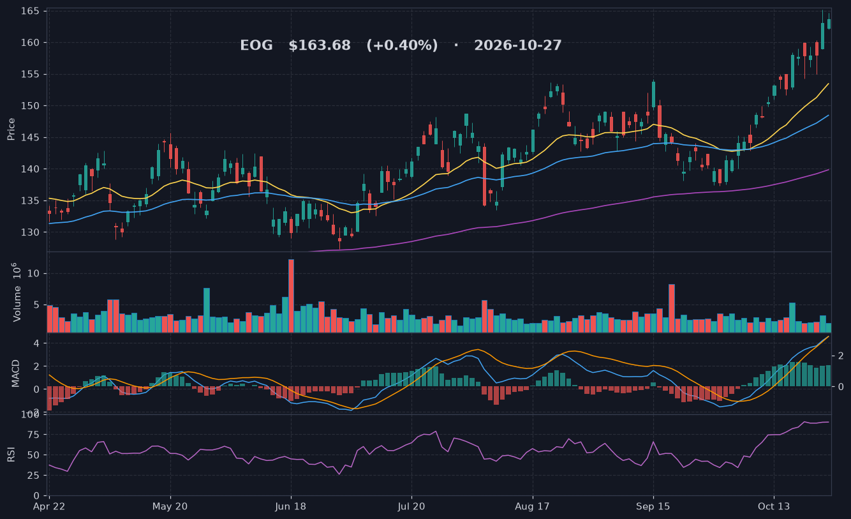Click the 5 tick on the volume axis
The width and height of the screenshot is (851, 519).
[37, 305]
